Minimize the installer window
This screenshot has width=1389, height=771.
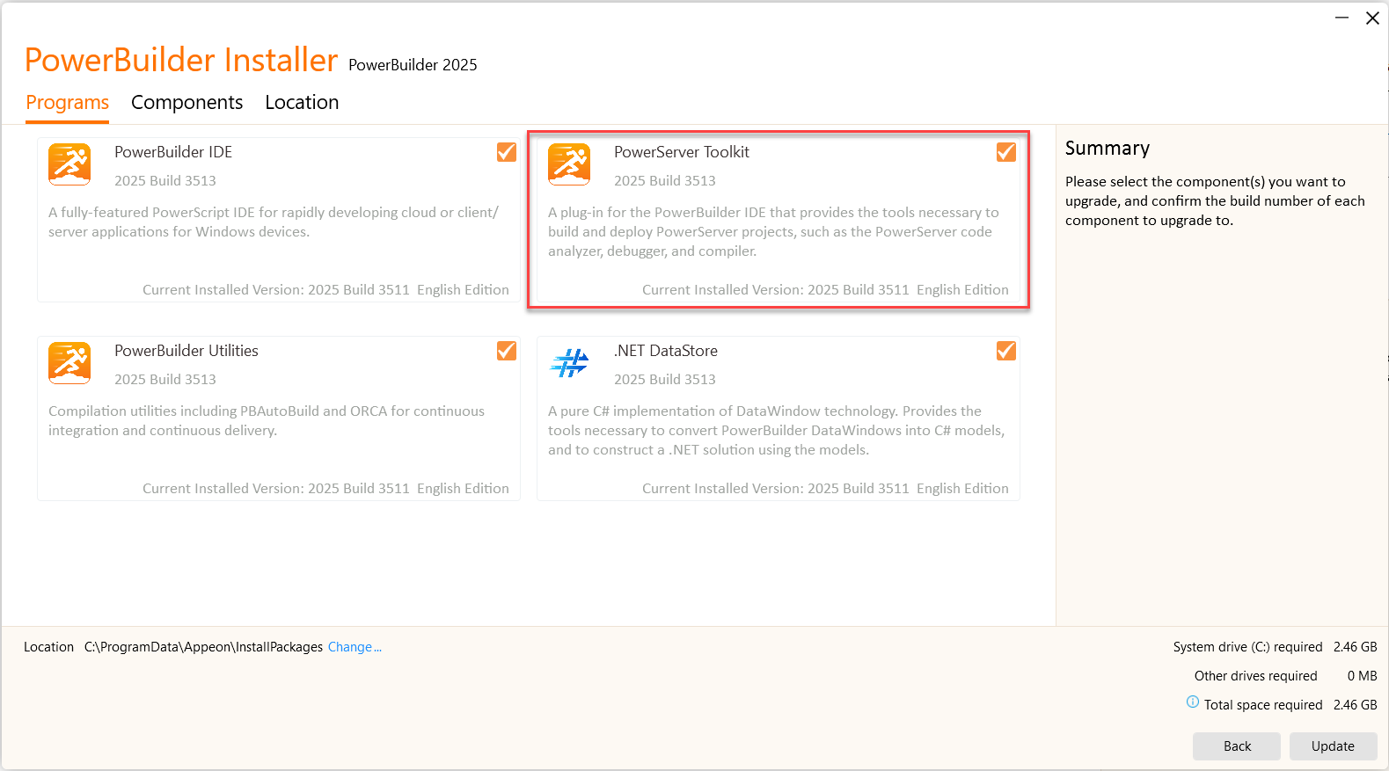tap(1341, 18)
